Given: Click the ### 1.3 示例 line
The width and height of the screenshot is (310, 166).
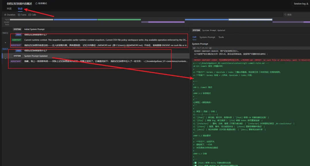Looking at the screenshot, I should pos(200,154).
